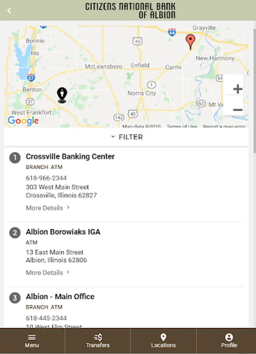Open the Google logo on map

coord(23,121)
